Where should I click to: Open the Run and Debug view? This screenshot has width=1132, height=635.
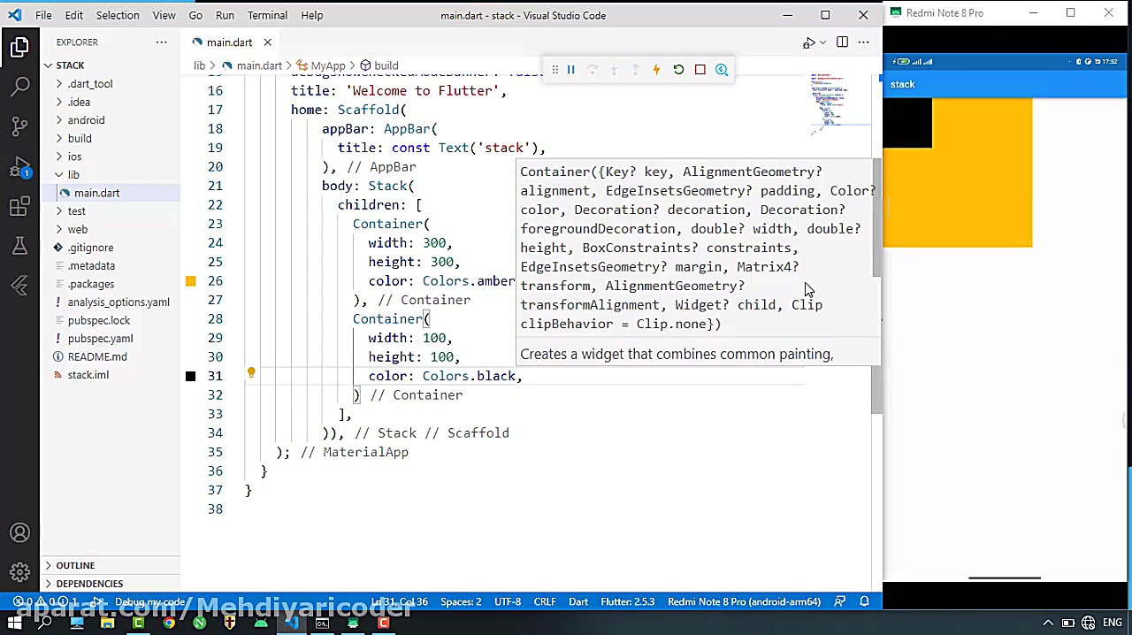click(19, 167)
